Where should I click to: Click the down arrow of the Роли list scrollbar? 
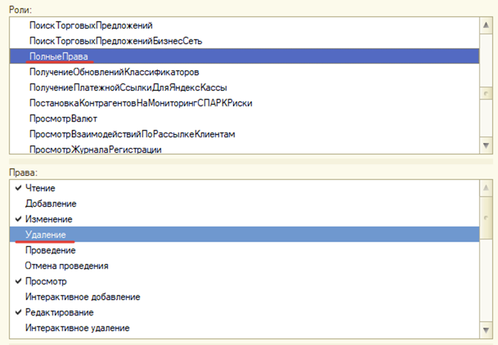[x=486, y=145]
